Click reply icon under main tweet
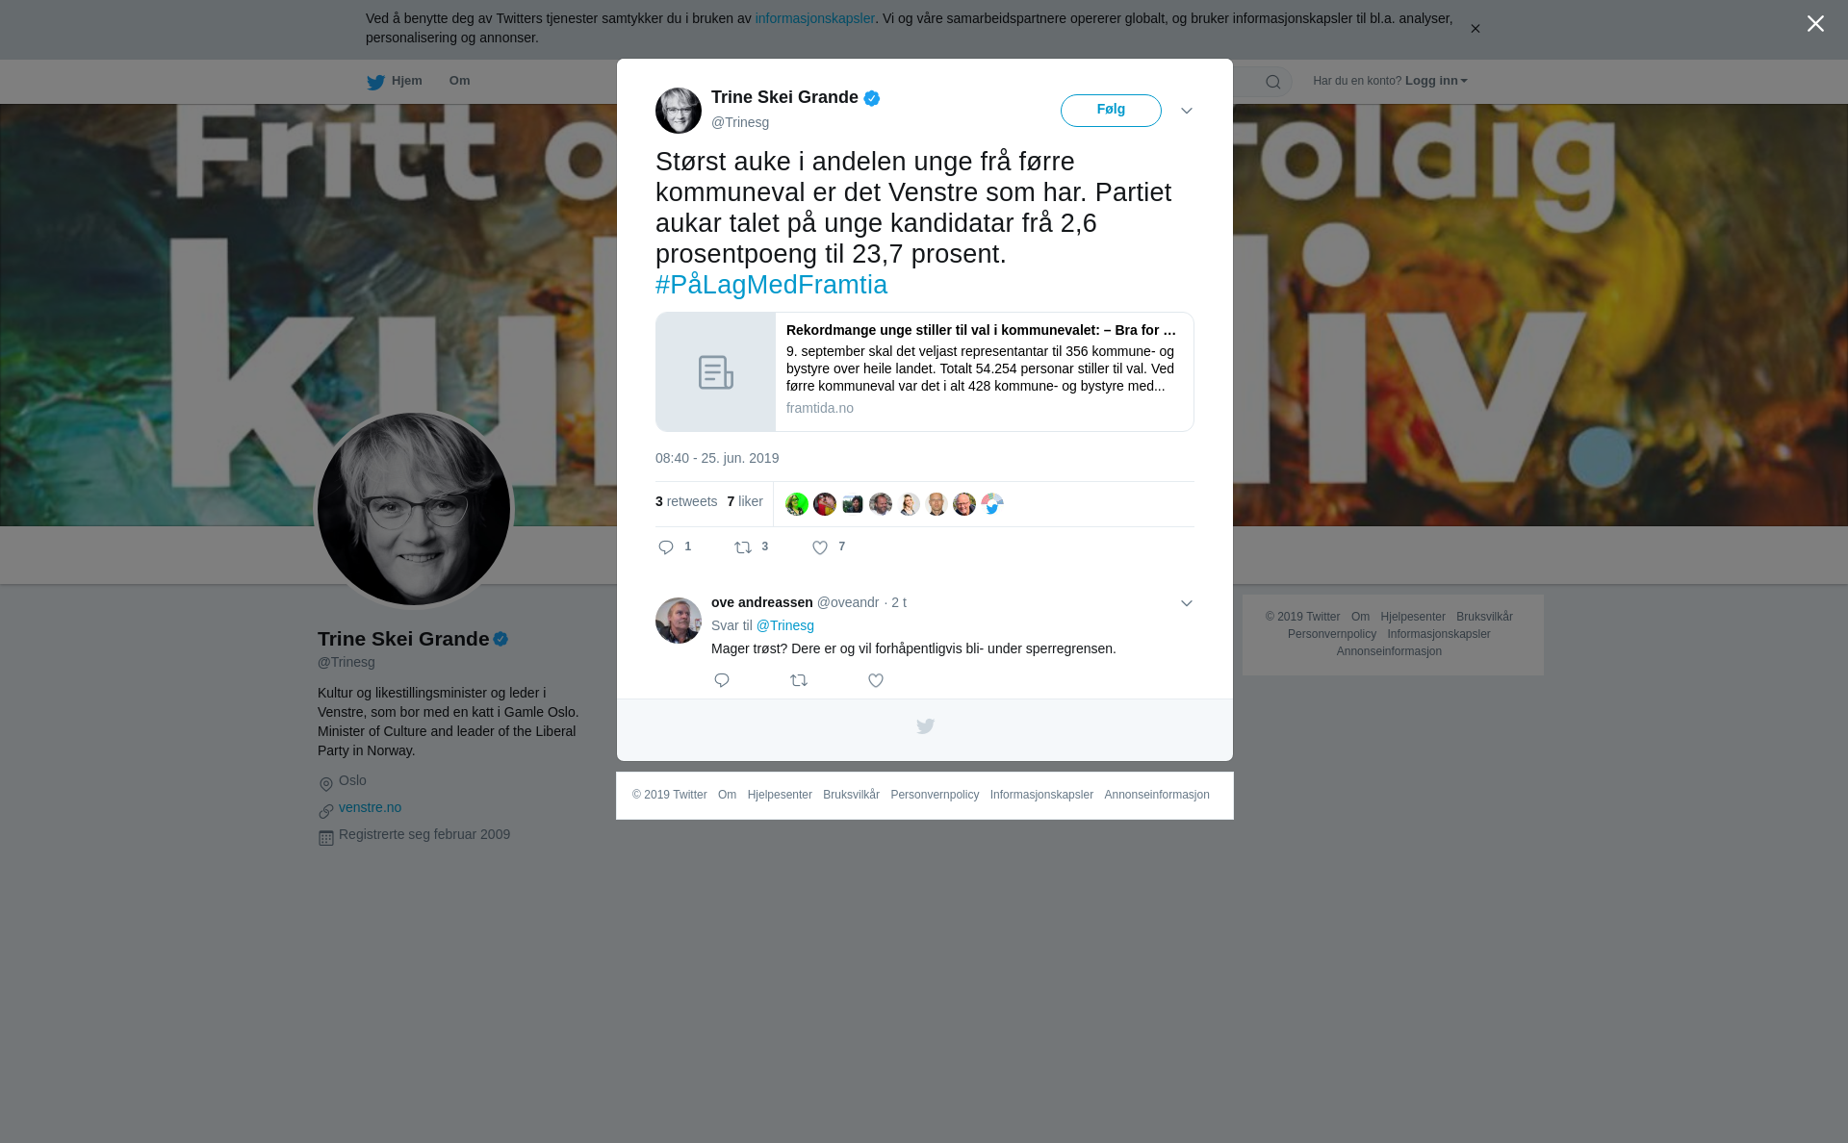Screen dimensions: 1848x1143 tap(666, 547)
